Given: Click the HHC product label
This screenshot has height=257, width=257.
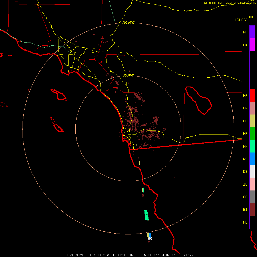Looking at the screenshot, I should 251,17.
